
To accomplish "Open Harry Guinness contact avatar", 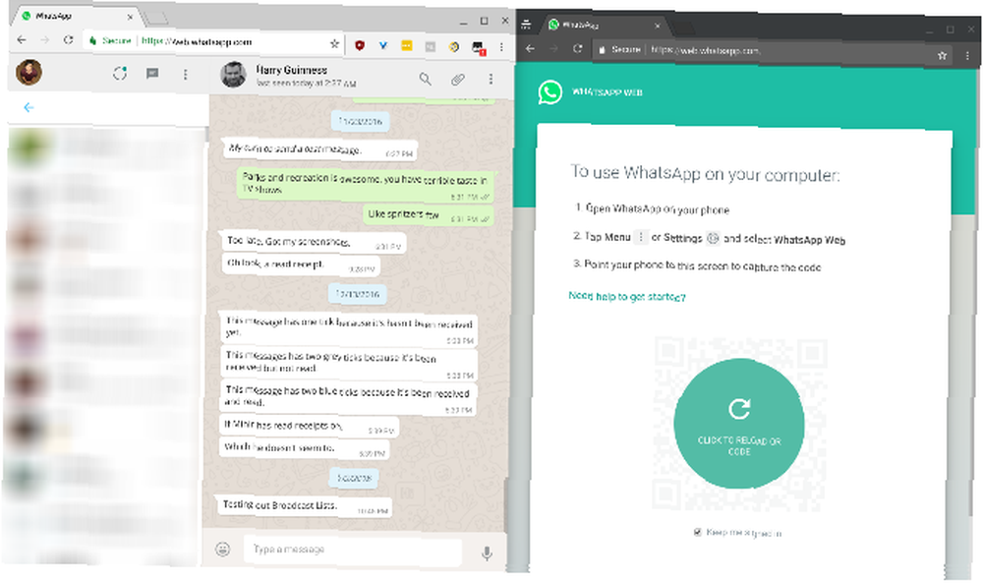I will point(233,74).
